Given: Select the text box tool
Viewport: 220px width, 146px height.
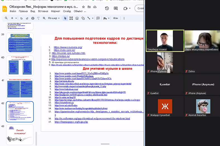Looking at the screenshot, I should click(71, 18).
